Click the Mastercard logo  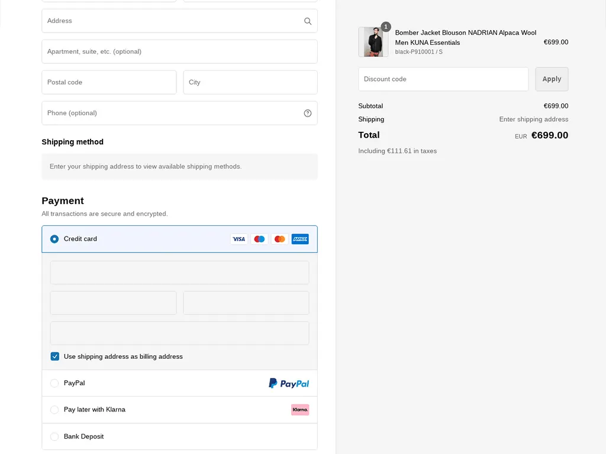coord(279,239)
